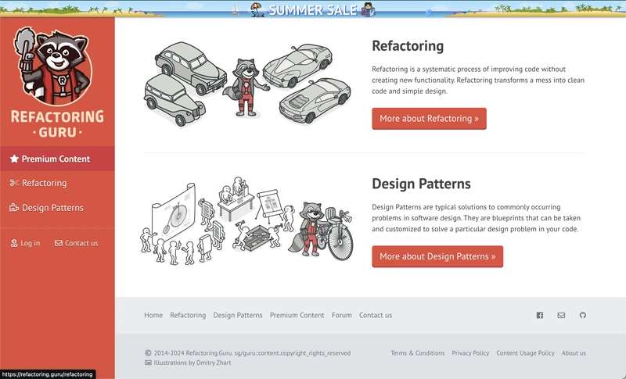Open Premium Content in footer navigation
The image size is (626, 379).
pyautogui.click(x=297, y=315)
